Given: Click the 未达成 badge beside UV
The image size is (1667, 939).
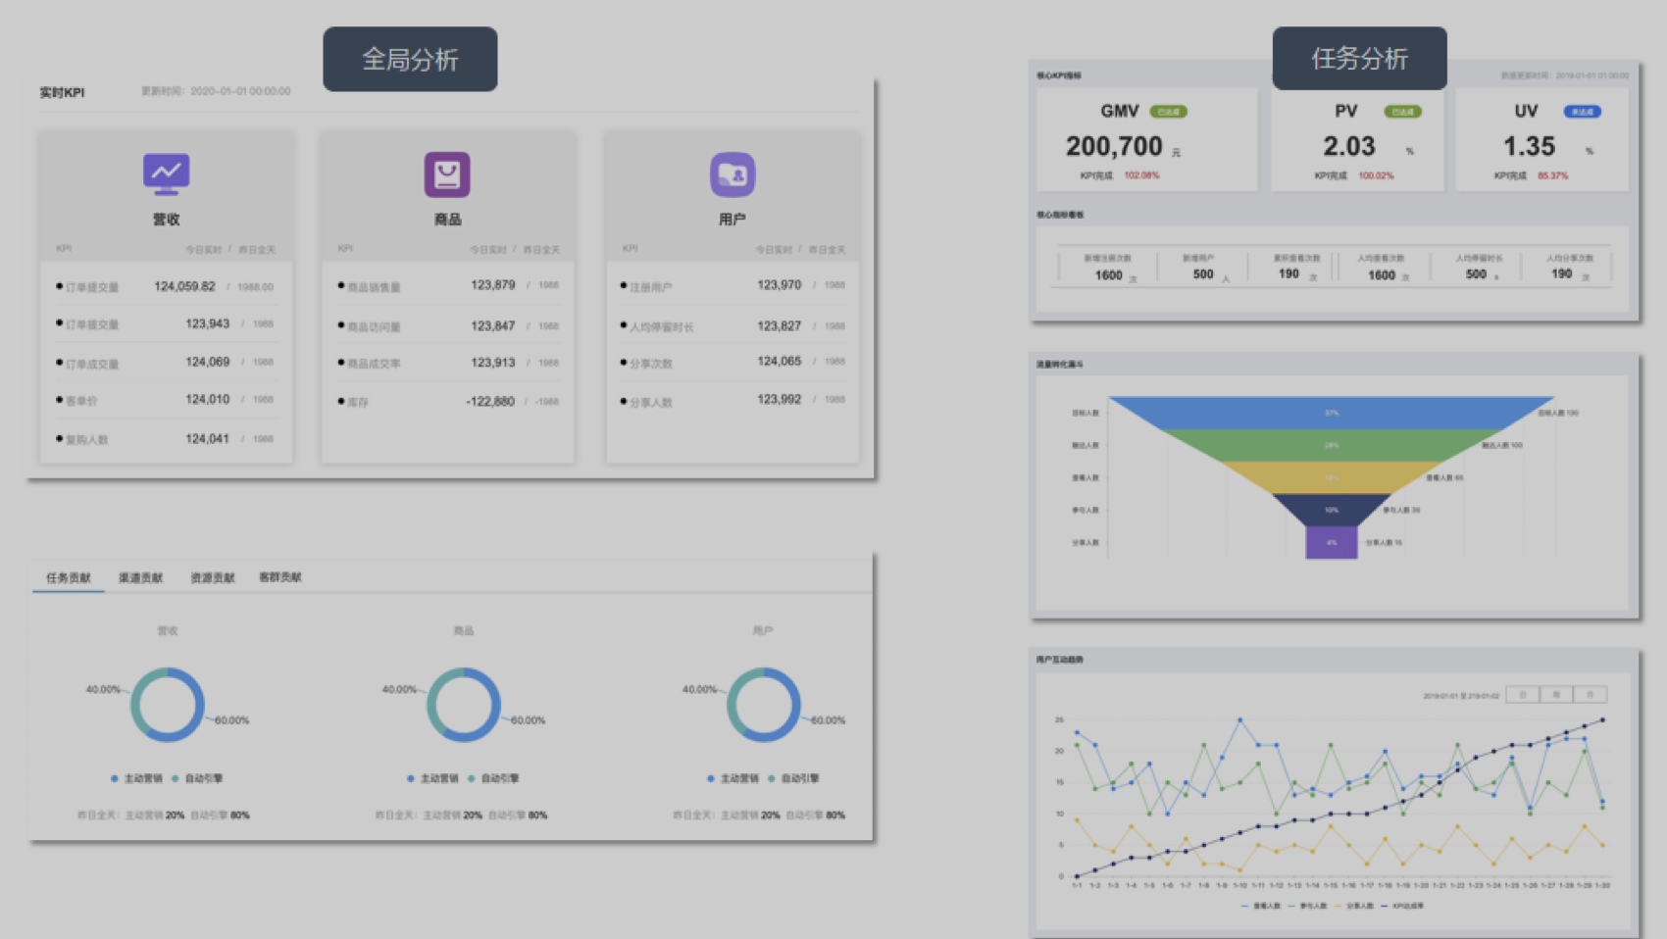Looking at the screenshot, I should (x=1582, y=112).
